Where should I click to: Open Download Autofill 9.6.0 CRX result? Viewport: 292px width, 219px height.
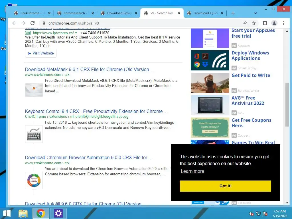(83, 204)
